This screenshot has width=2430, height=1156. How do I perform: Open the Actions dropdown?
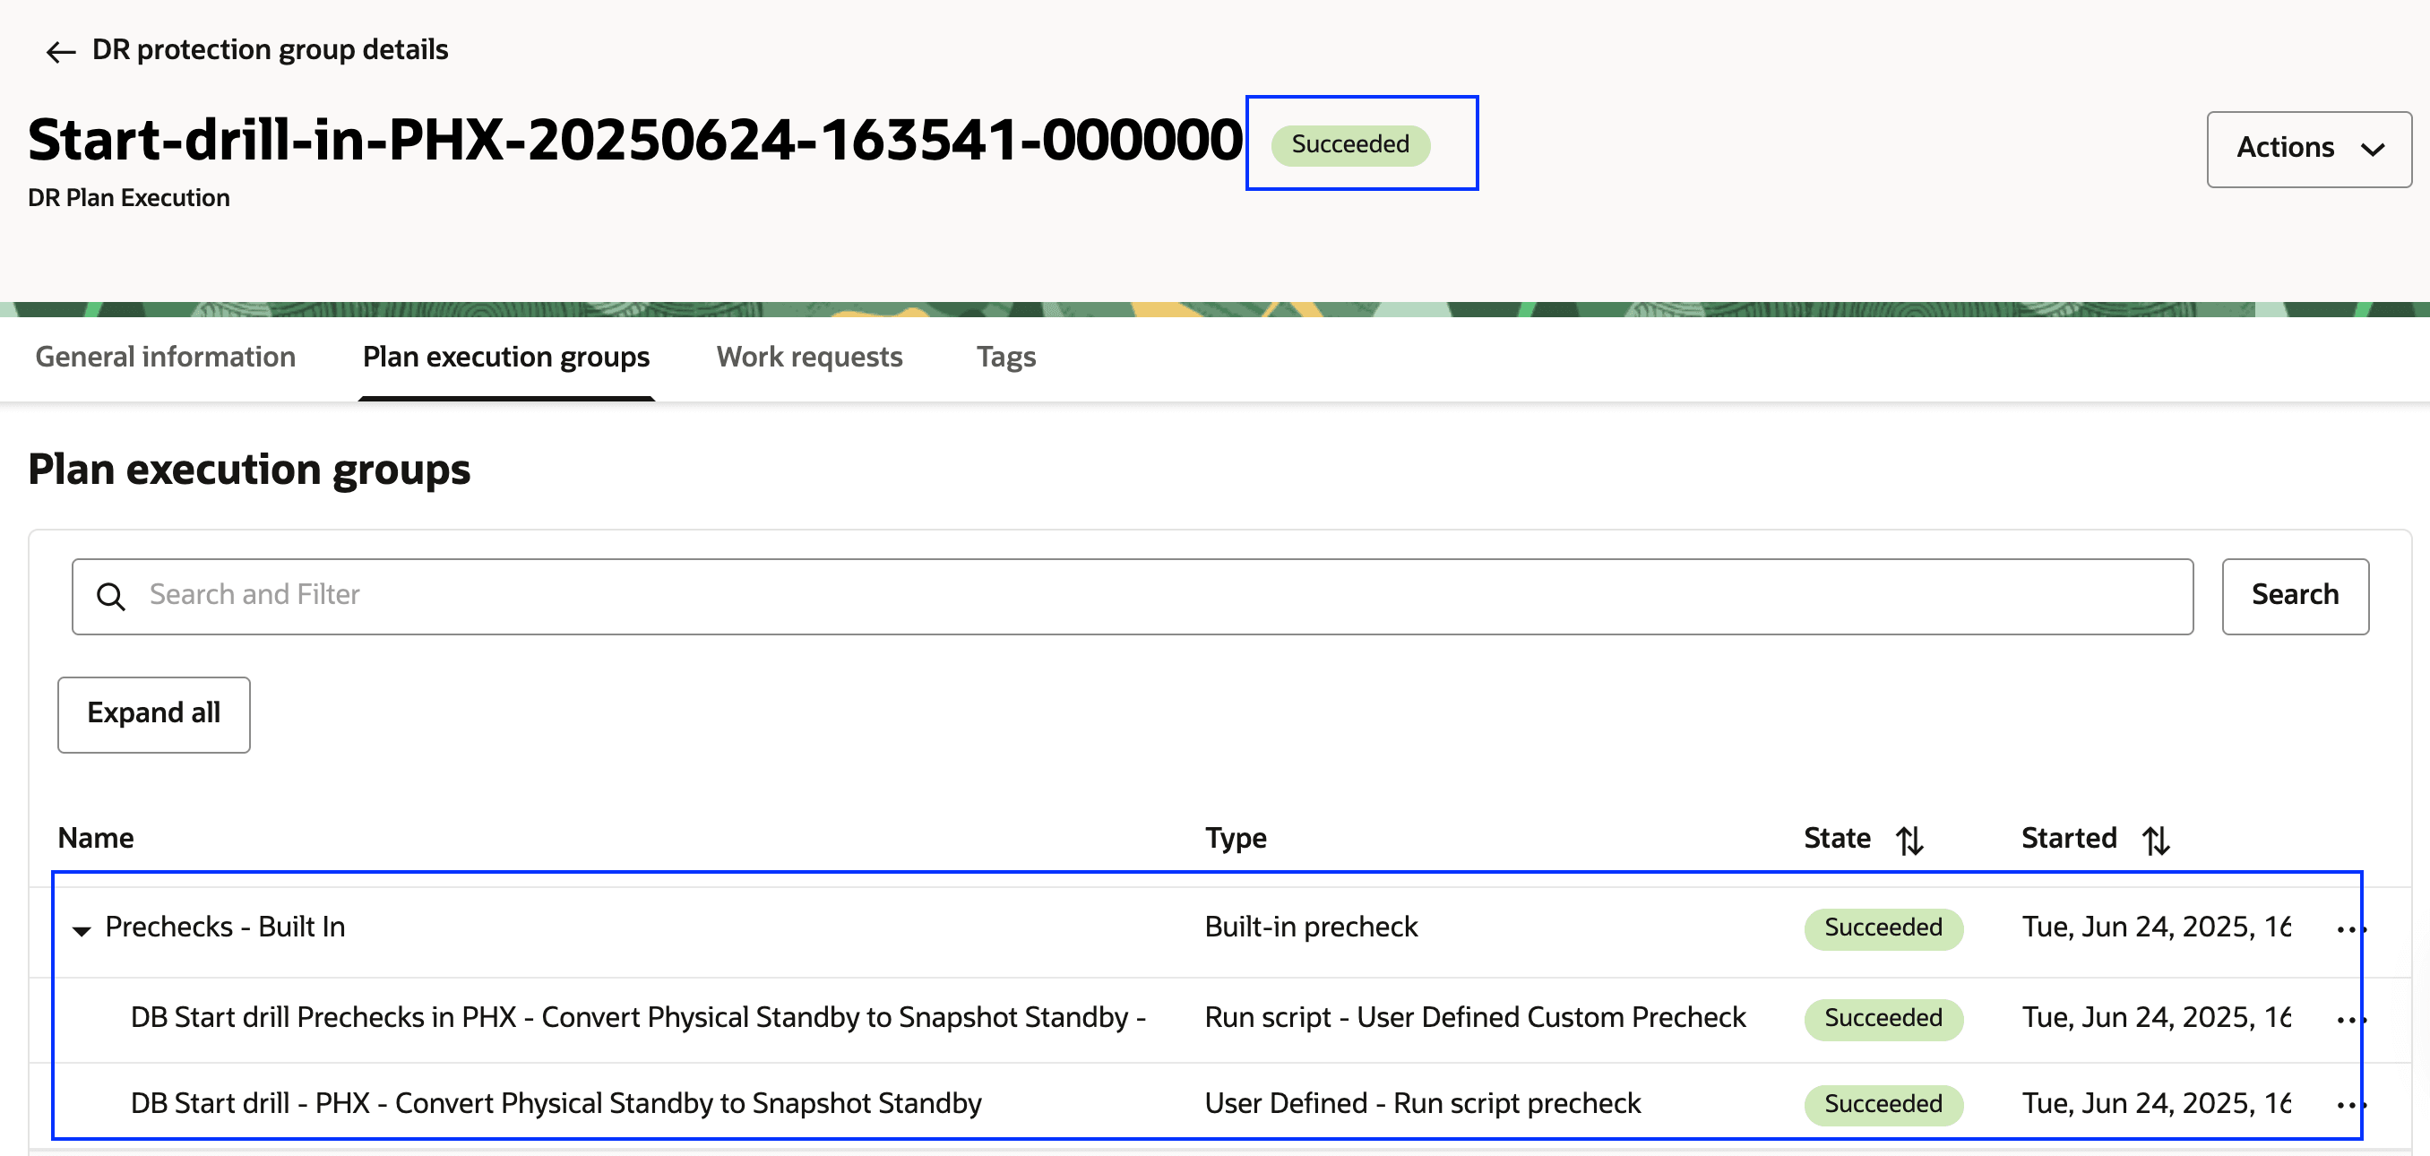click(x=2308, y=147)
